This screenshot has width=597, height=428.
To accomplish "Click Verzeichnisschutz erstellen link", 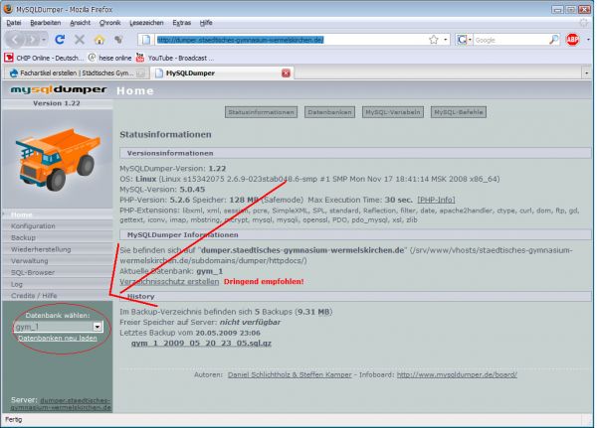I will (x=169, y=282).
